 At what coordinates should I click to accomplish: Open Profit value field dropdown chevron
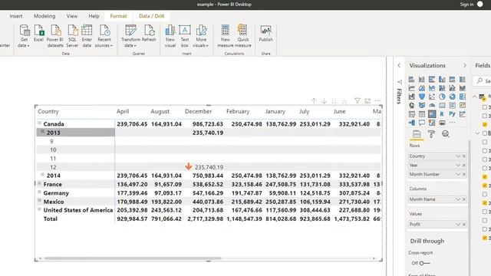(x=458, y=225)
